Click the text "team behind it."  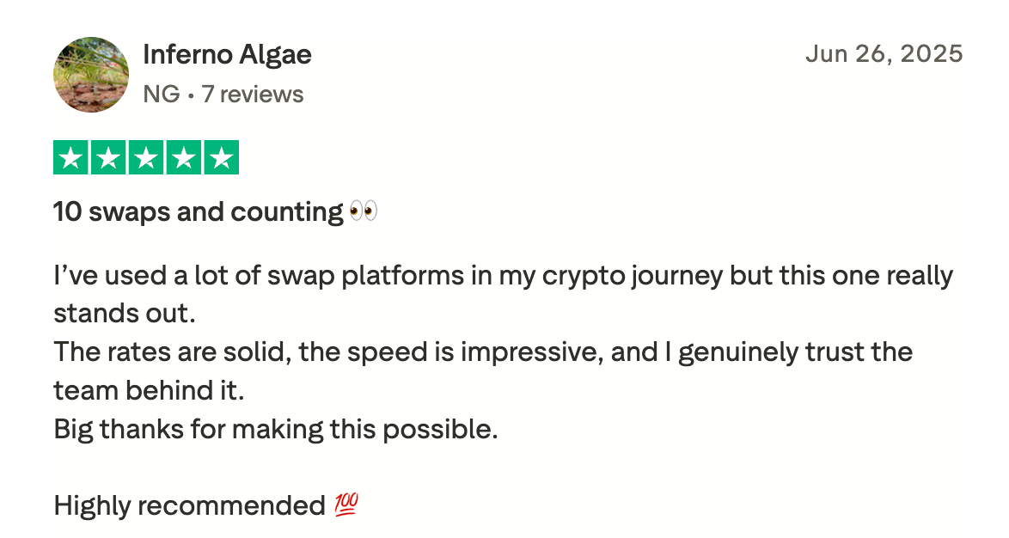click(149, 390)
